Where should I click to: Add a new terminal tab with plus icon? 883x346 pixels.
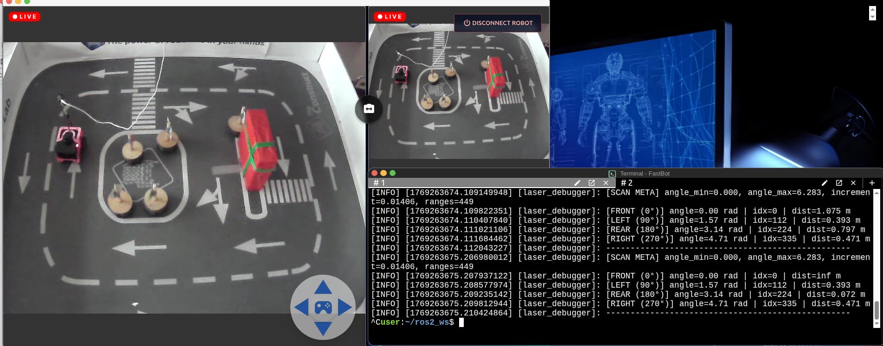(x=872, y=183)
